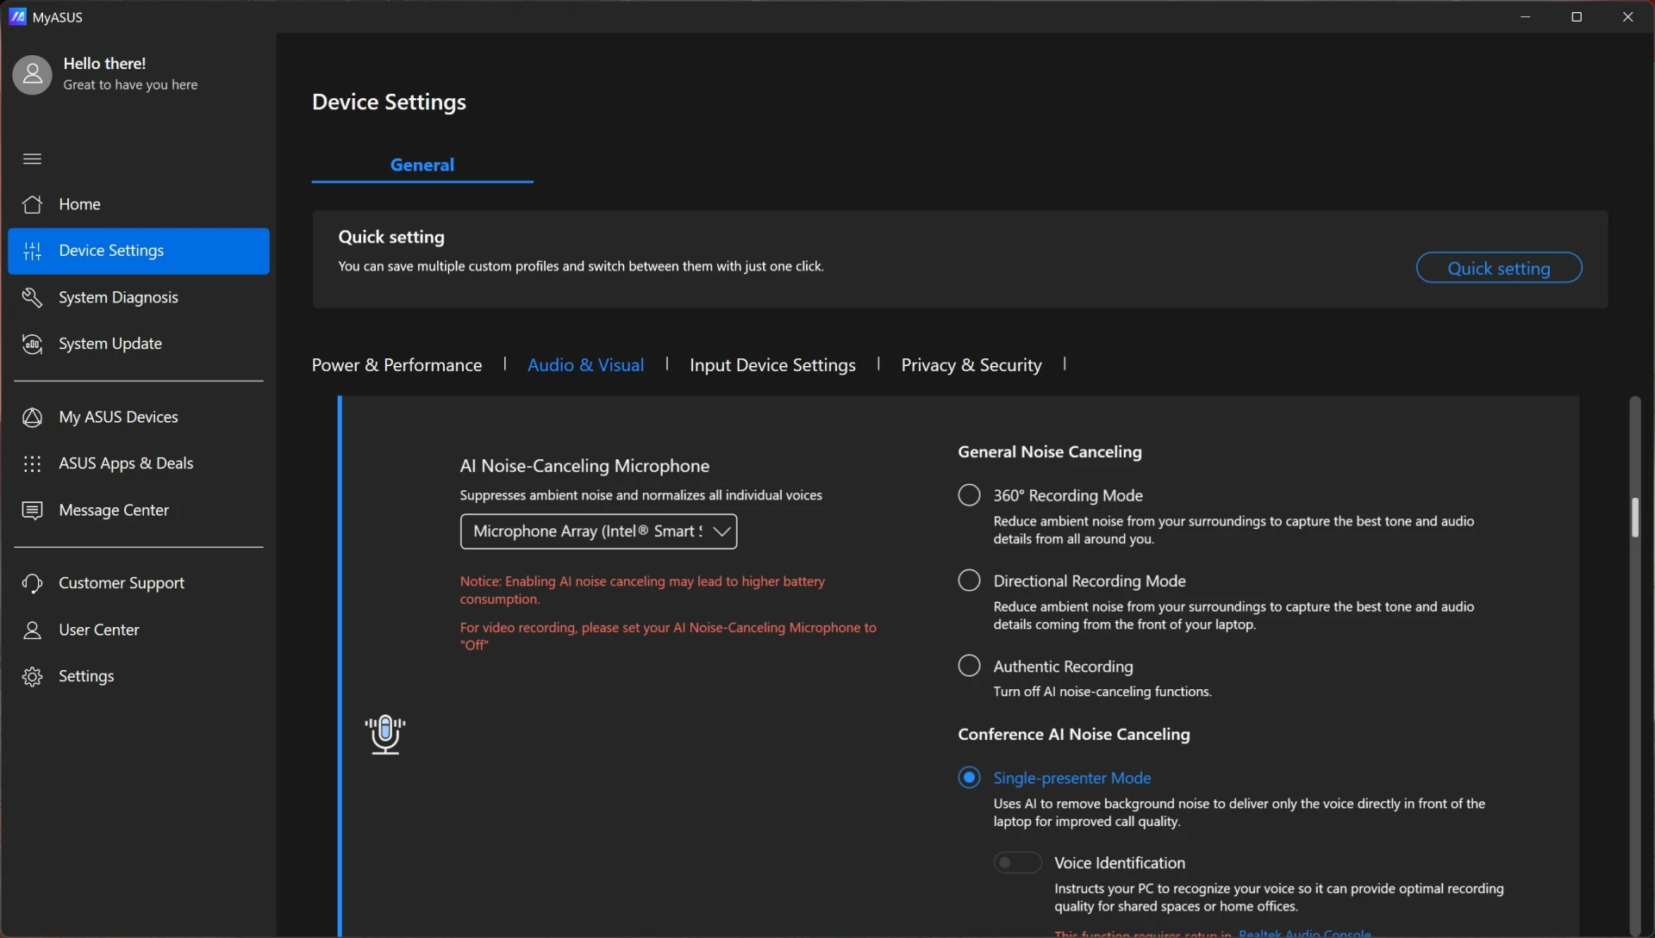Click the microphone icon in the panel
The height and width of the screenshot is (938, 1655).
click(385, 735)
